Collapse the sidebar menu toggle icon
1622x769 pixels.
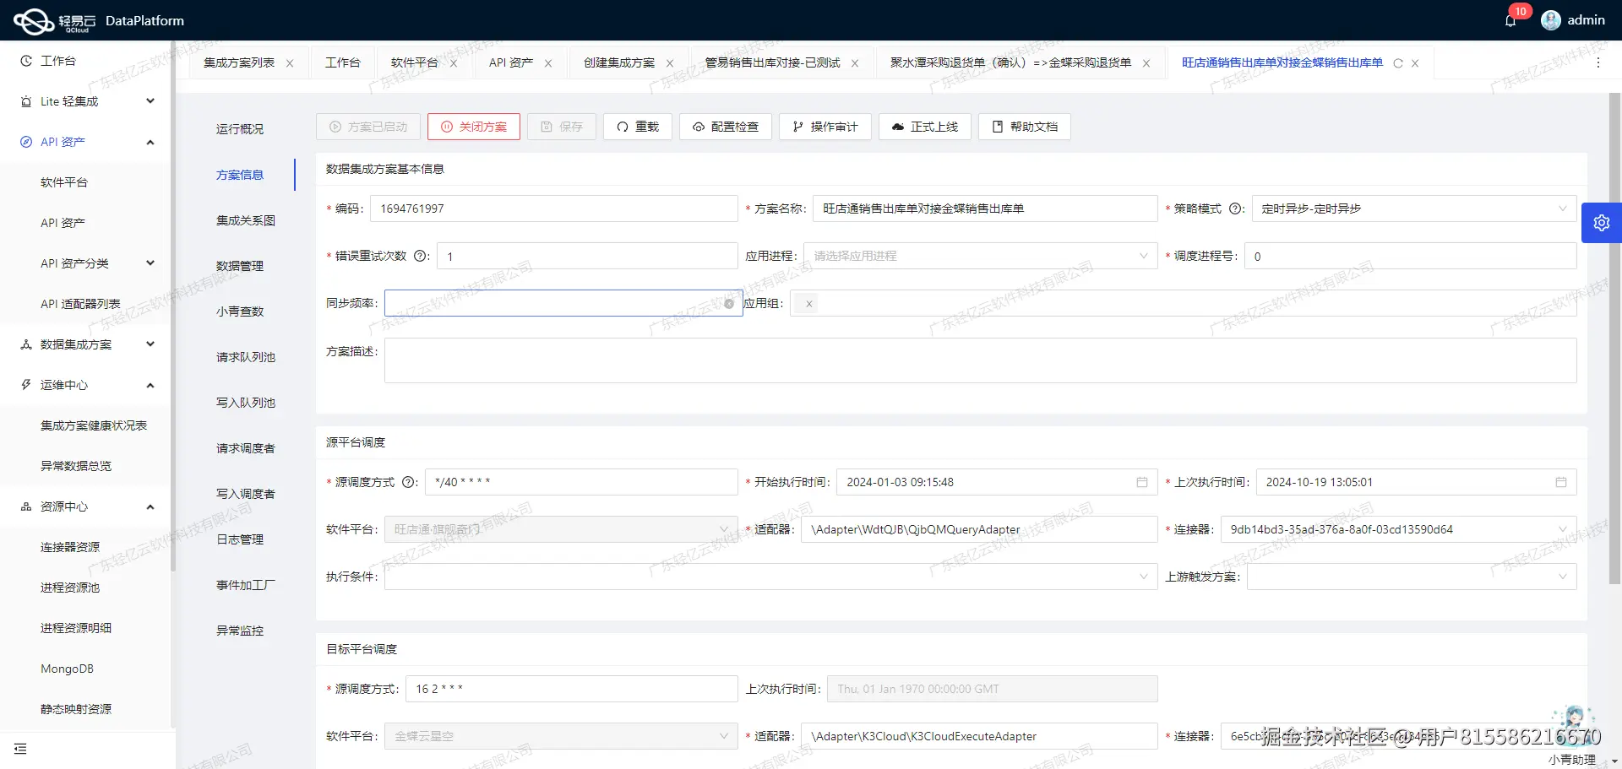pyautogui.click(x=20, y=749)
